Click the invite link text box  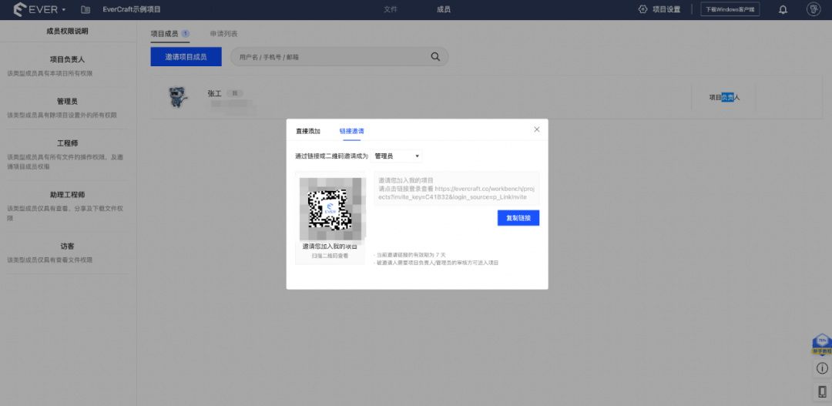pyautogui.click(x=456, y=189)
